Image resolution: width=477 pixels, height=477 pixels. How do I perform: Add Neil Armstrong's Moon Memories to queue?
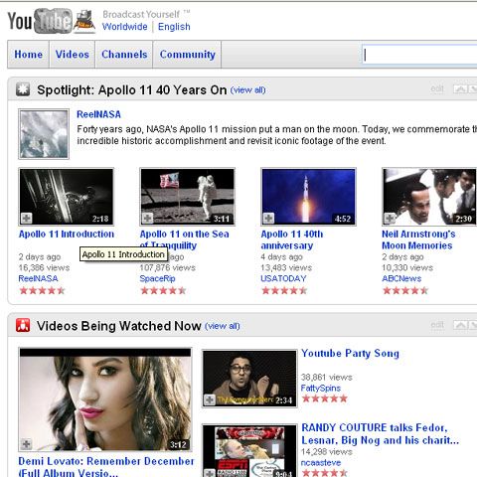pyautogui.click(x=390, y=219)
